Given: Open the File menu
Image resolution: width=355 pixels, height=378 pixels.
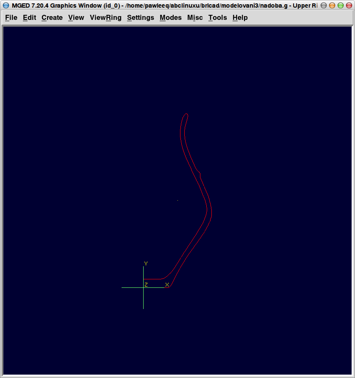Looking at the screenshot, I should 11,18.
